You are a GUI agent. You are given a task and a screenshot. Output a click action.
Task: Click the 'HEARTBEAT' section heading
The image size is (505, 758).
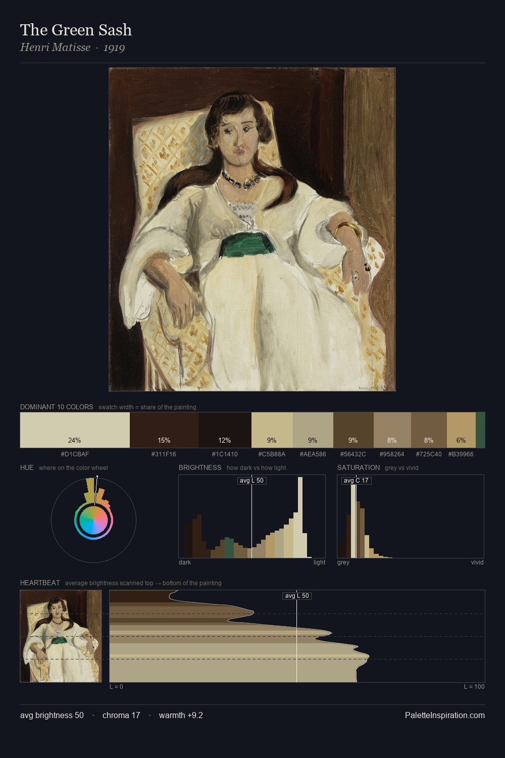click(x=40, y=583)
